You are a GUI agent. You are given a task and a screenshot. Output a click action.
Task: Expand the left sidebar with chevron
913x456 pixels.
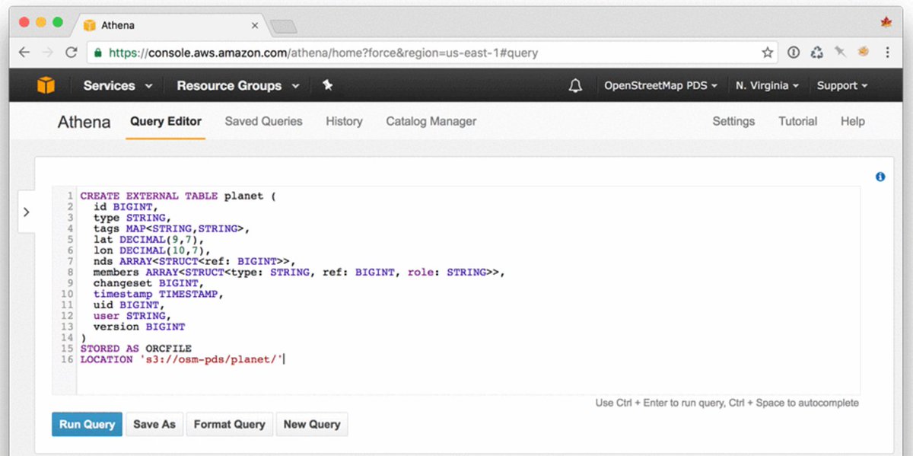click(x=27, y=212)
